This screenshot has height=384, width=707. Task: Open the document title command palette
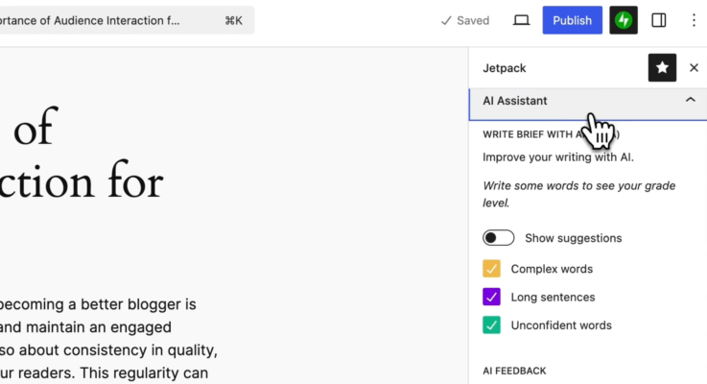point(96,20)
